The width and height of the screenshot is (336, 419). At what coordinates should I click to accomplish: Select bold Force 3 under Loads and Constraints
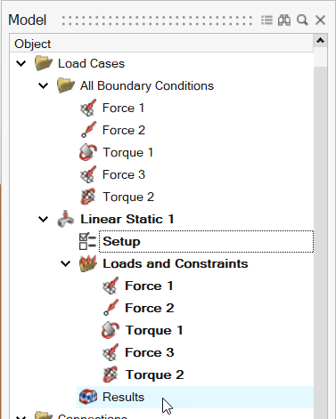tap(150, 352)
